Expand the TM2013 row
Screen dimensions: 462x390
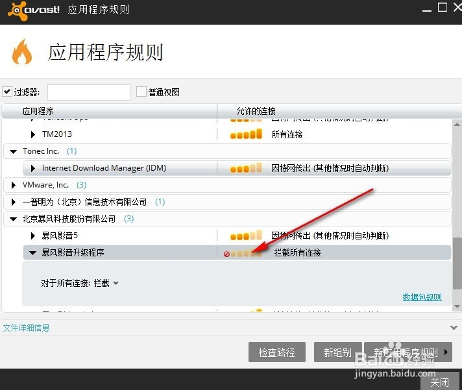(32, 134)
